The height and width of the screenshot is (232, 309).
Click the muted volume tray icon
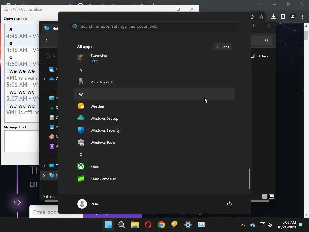pyautogui.click(x=270, y=225)
